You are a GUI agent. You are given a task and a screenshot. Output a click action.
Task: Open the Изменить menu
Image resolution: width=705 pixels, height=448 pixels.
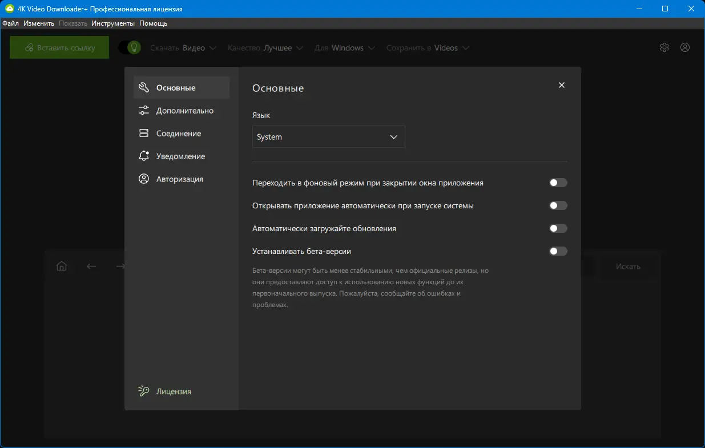click(x=39, y=23)
